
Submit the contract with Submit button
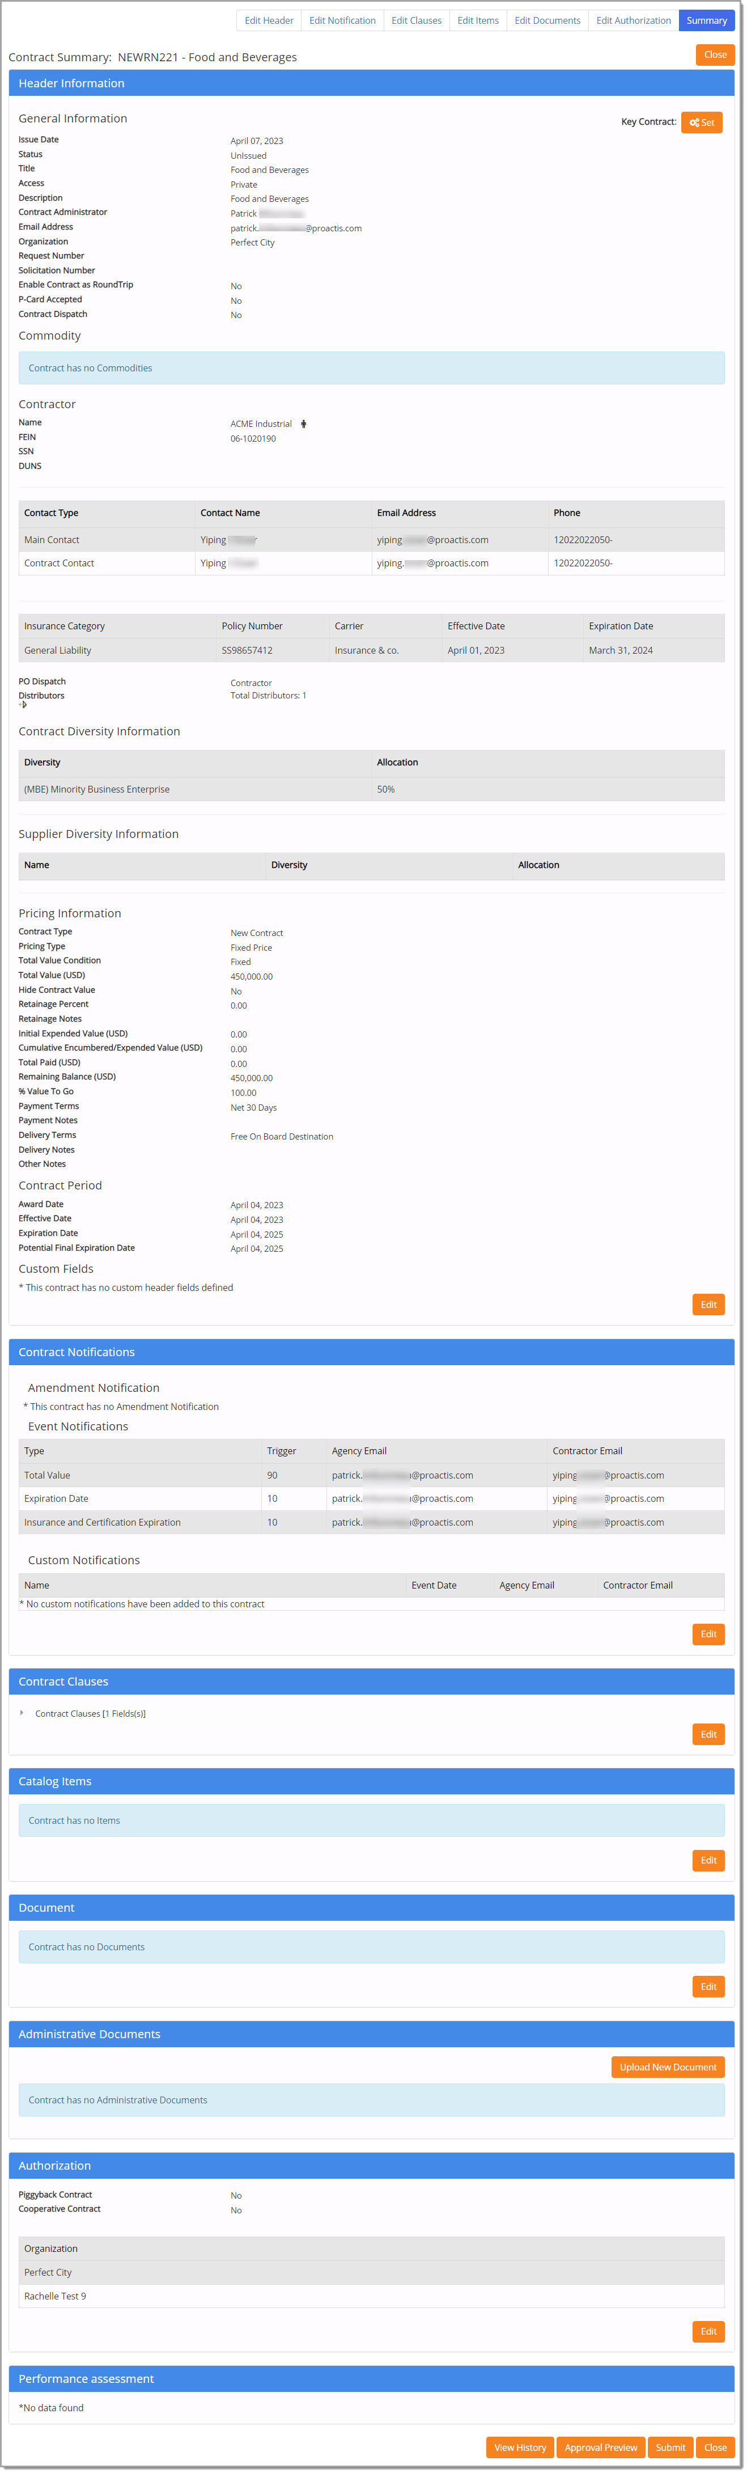(670, 2447)
